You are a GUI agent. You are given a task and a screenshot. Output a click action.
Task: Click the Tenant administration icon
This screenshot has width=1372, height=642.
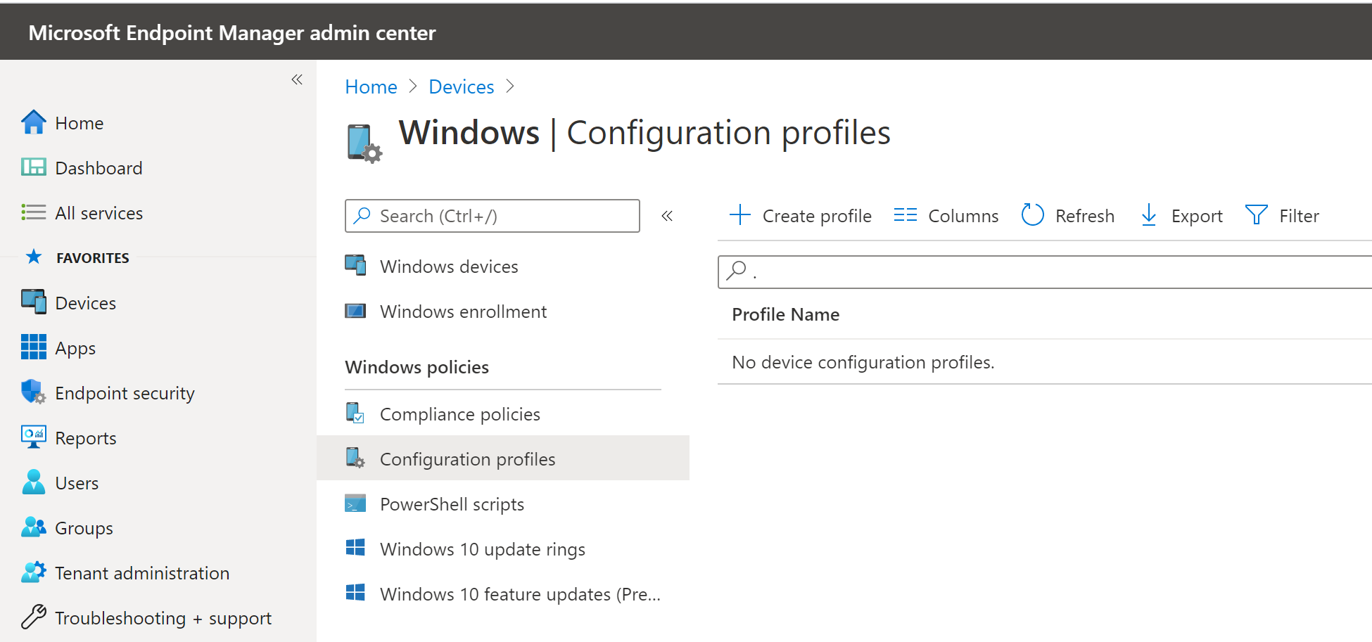33,572
